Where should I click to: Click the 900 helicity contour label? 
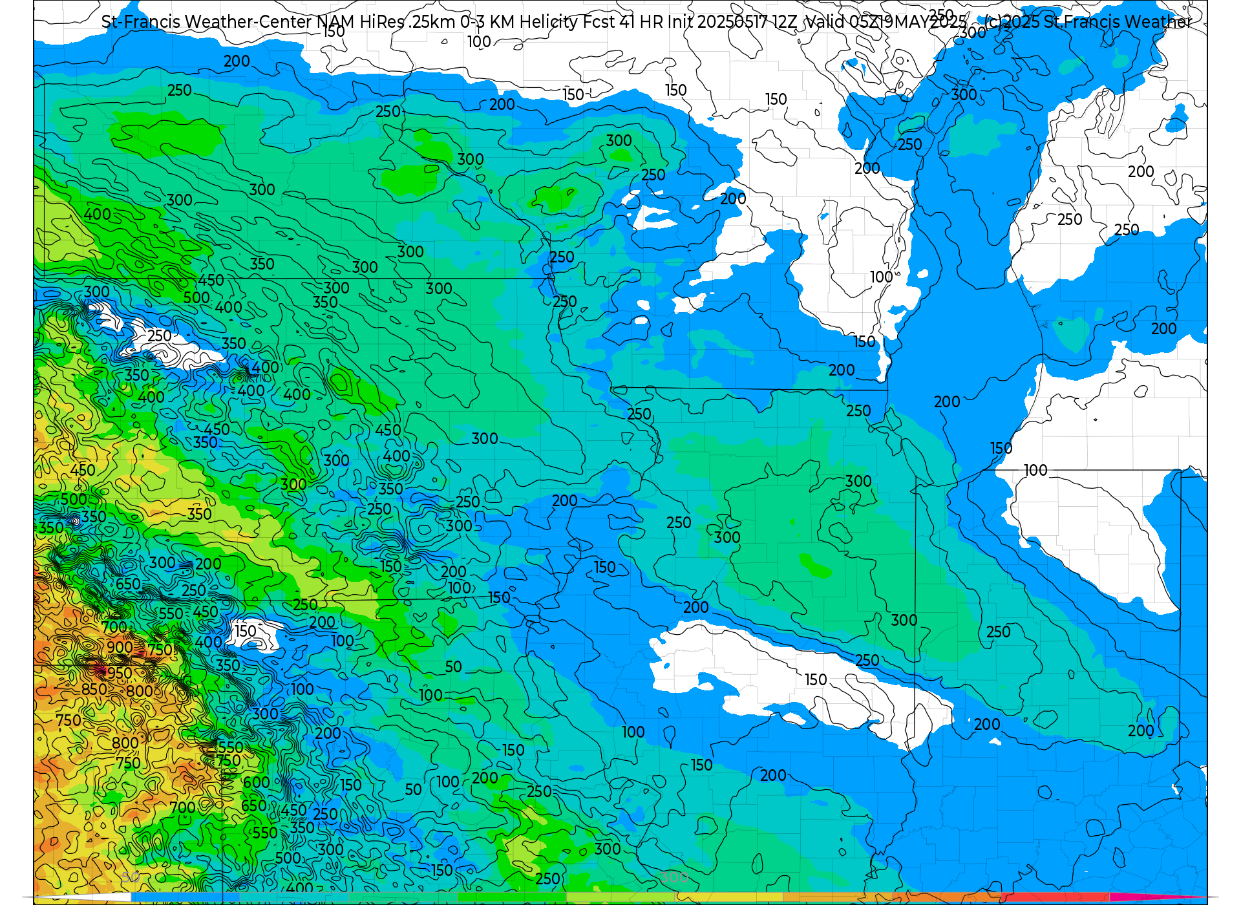(x=120, y=647)
